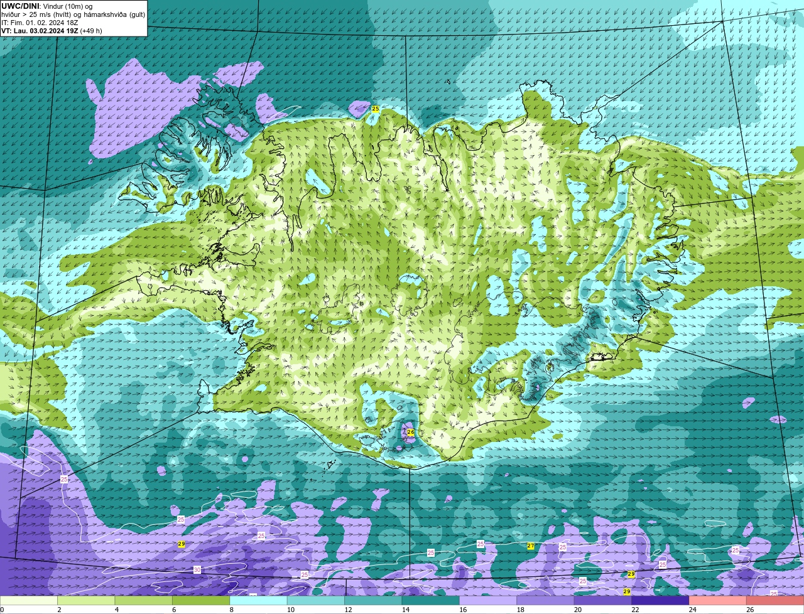804x614 pixels.
Task: Click the legend scale number 8
Action: [231, 610]
